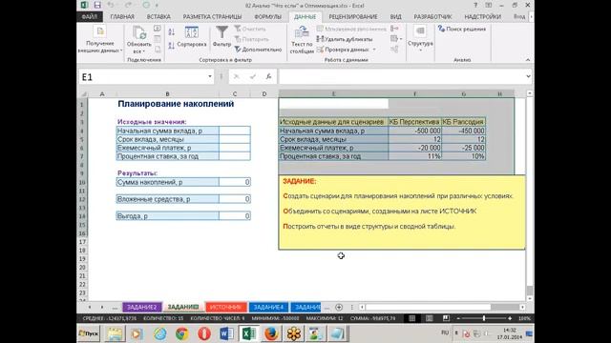
Task: Switch to sheet ЗАДАНИЕ2
Action: click(x=142, y=307)
